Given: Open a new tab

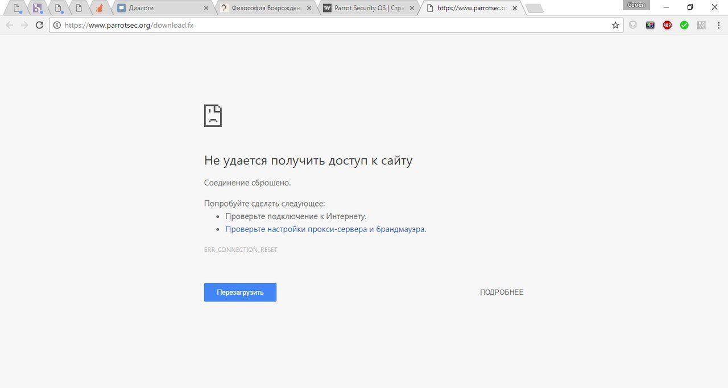Looking at the screenshot, I should pos(535,9).
